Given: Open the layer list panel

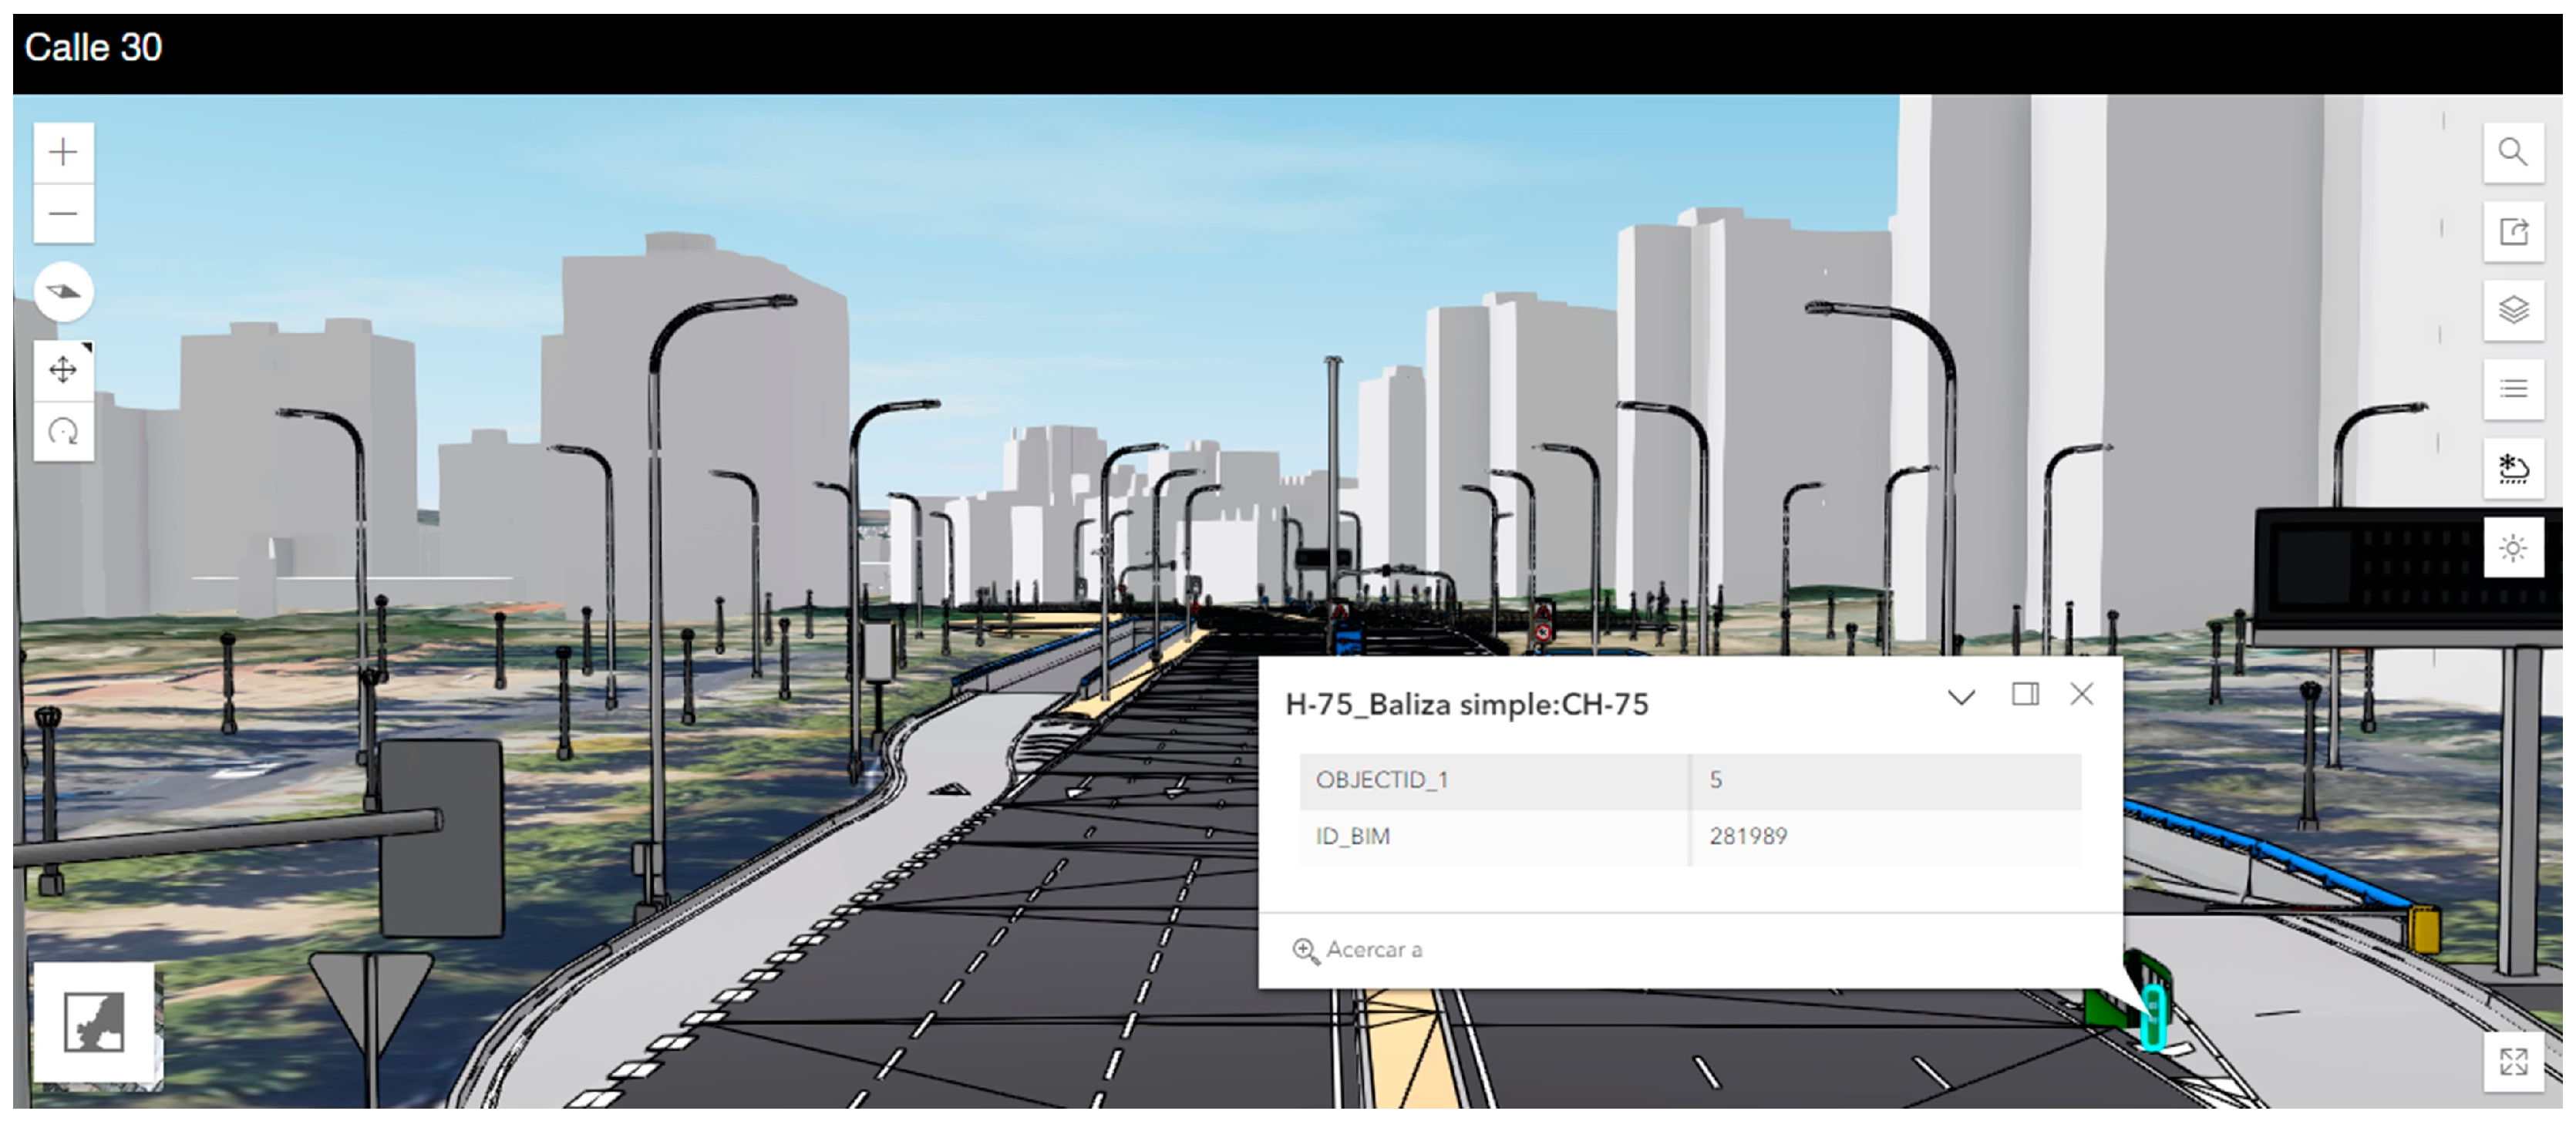Looking at the screenshot, I should click(2513, 310).
